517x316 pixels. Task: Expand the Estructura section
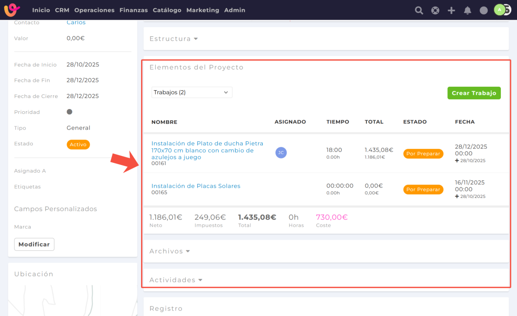pos(174,39)
